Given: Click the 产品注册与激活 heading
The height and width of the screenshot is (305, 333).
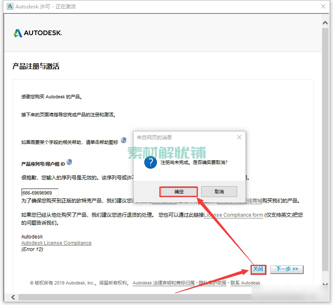Looking at the screenshot, I should tap(36, 66).
